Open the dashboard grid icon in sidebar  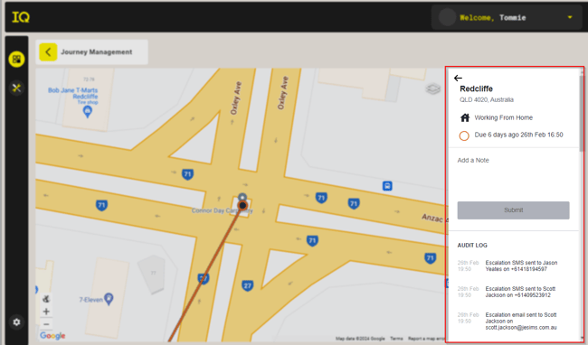coord(16,59)
